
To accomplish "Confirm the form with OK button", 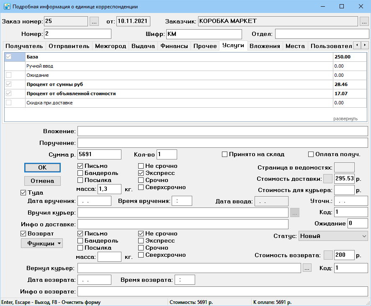I will pyautogui.click(x=42, y=167).
